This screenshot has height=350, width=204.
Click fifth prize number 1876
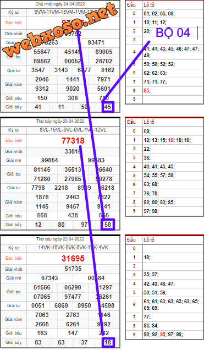(x=42, y=197)
